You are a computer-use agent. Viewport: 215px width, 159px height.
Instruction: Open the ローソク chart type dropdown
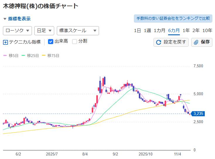17,31
